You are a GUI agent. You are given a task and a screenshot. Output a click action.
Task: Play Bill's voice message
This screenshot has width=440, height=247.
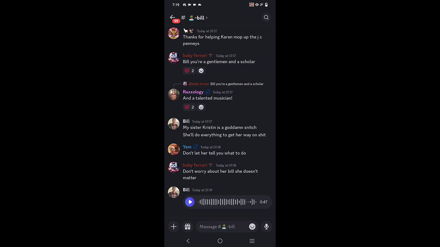tap(190, 202)
